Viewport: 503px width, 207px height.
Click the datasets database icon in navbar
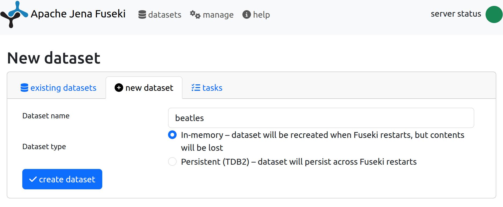pos(142,14)
